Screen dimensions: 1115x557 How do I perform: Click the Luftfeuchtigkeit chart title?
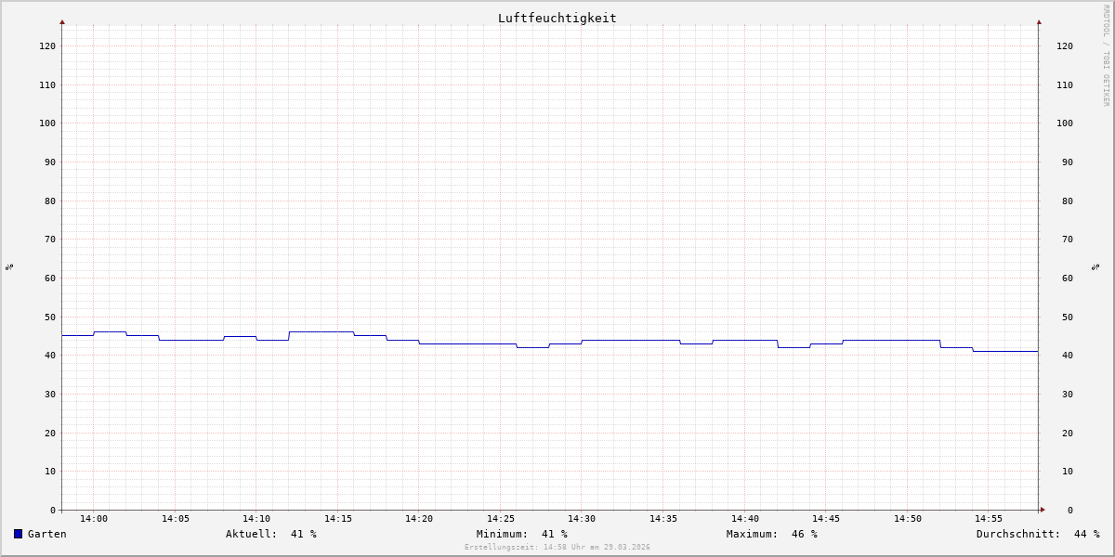pos(557,18)
